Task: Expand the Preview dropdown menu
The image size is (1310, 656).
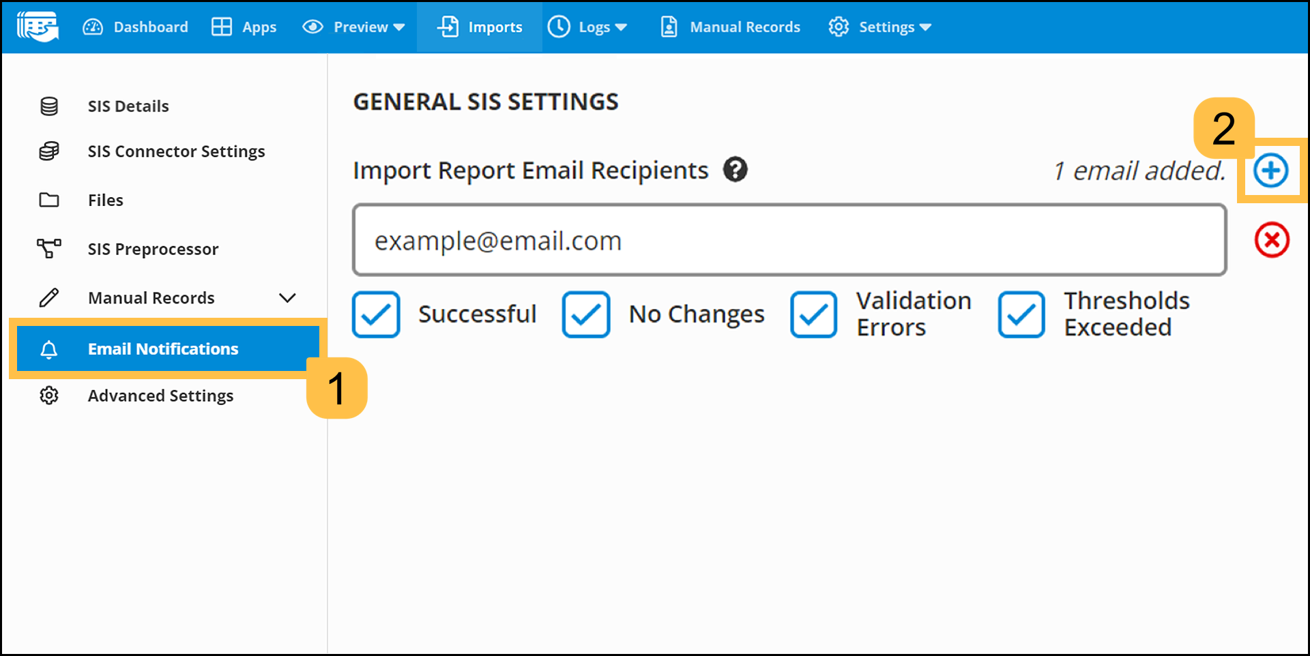Action: [354, 27]
